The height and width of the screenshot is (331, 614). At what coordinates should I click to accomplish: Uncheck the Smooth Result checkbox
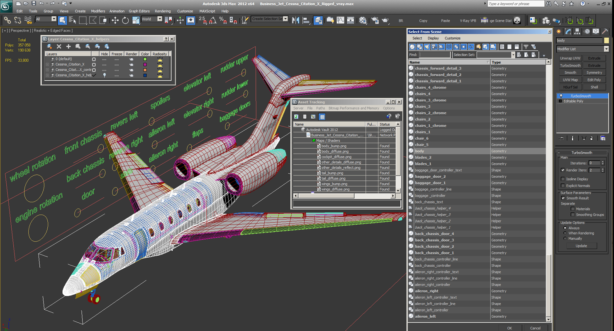(x=563, y=198)
